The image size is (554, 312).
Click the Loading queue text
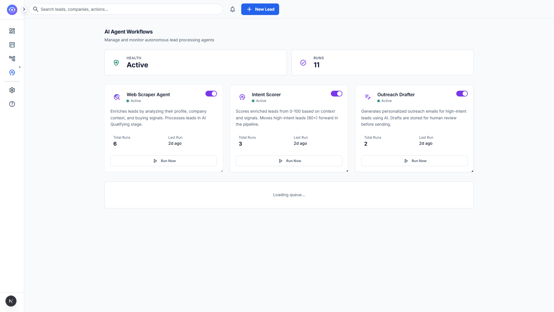pos(289,195)
